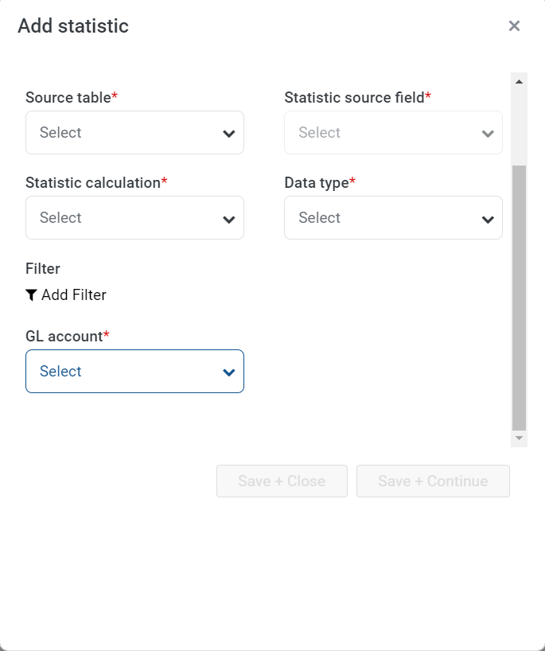The height and width of the screenshot is (651, 545).
Task: Open the Data type dropdown
Action: pyautogui.click(x=394, y=217)
